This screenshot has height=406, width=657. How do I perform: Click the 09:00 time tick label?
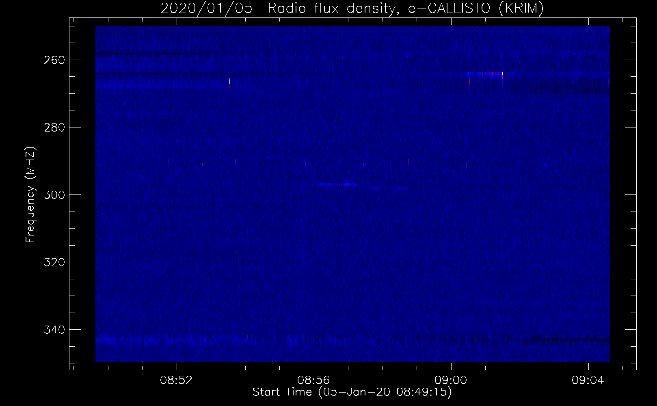[x=451, y=380]
